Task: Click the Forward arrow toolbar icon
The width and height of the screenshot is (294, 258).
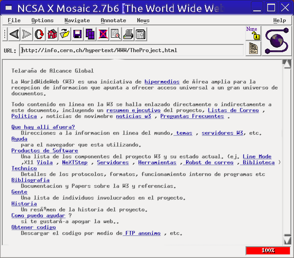Action: pyautogui.click(x=27, y=34)
